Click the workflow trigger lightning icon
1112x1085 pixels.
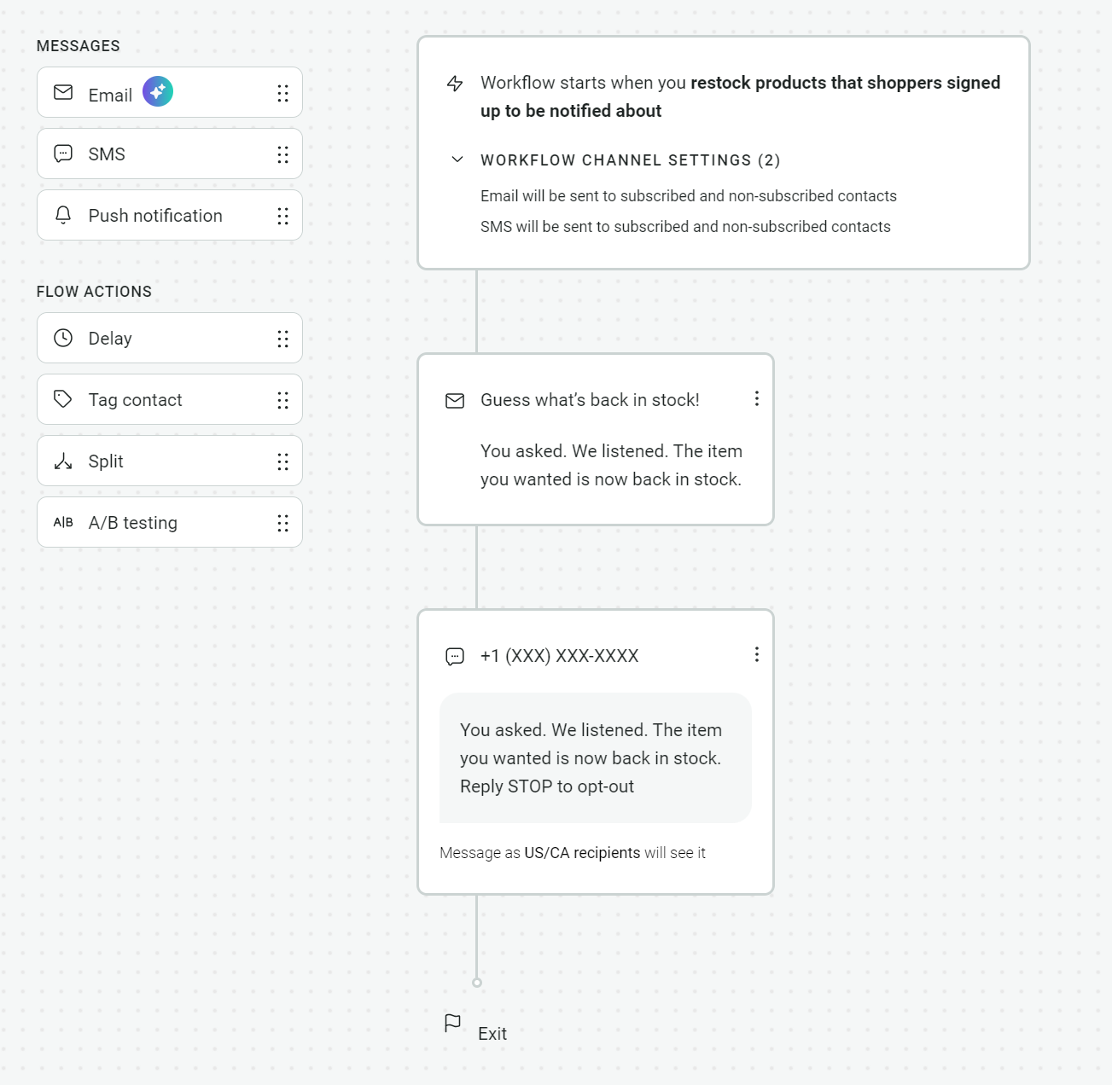pyautogui.click(x=455, y=84)
